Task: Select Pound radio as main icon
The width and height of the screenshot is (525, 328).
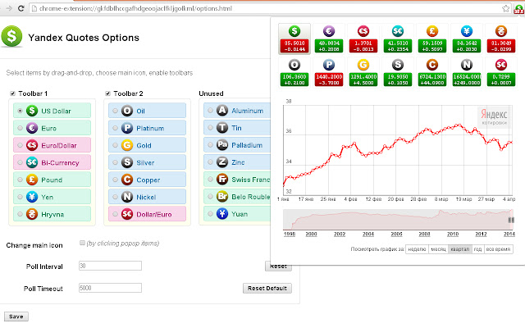Action: (x=20, y=180)
